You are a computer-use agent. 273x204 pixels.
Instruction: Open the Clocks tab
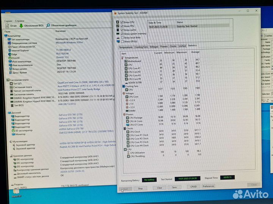[x=173, y=46]
